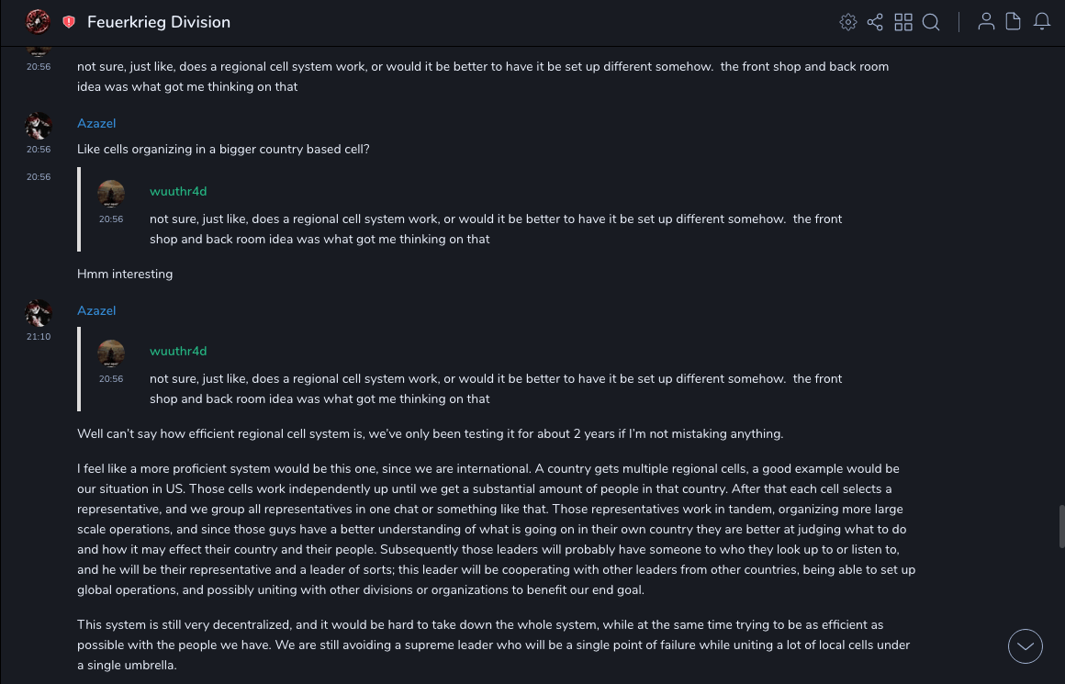1065x684 pixels.
Task: Click the "Hmm interesting" message text
Action: click(x=125, y=275)
